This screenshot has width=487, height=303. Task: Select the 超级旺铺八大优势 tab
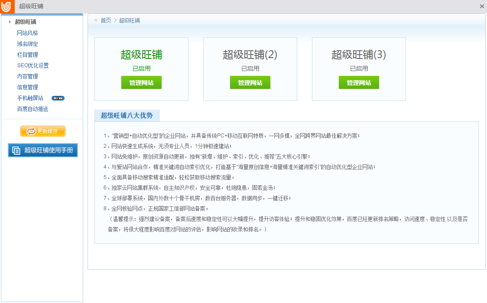click(x=127, y=115)
